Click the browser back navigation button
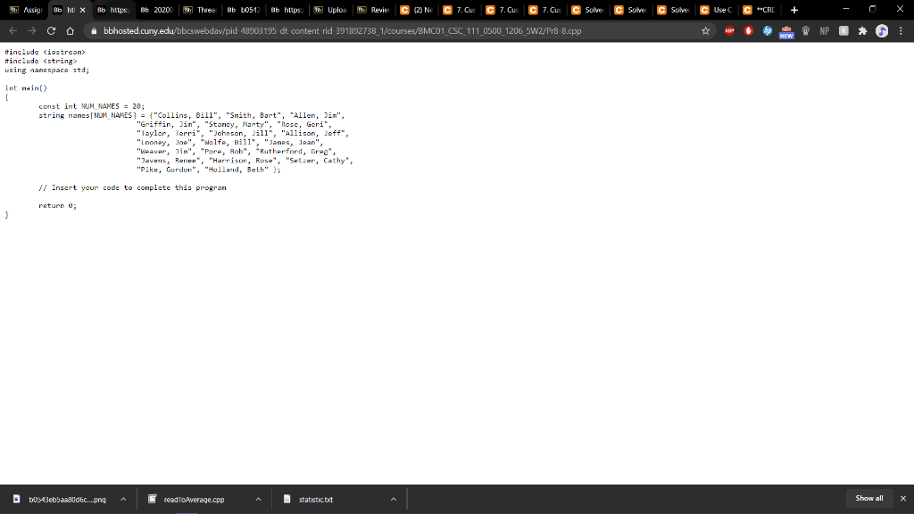Viewport: 914px width, 514px height. (x=12, y=29)
